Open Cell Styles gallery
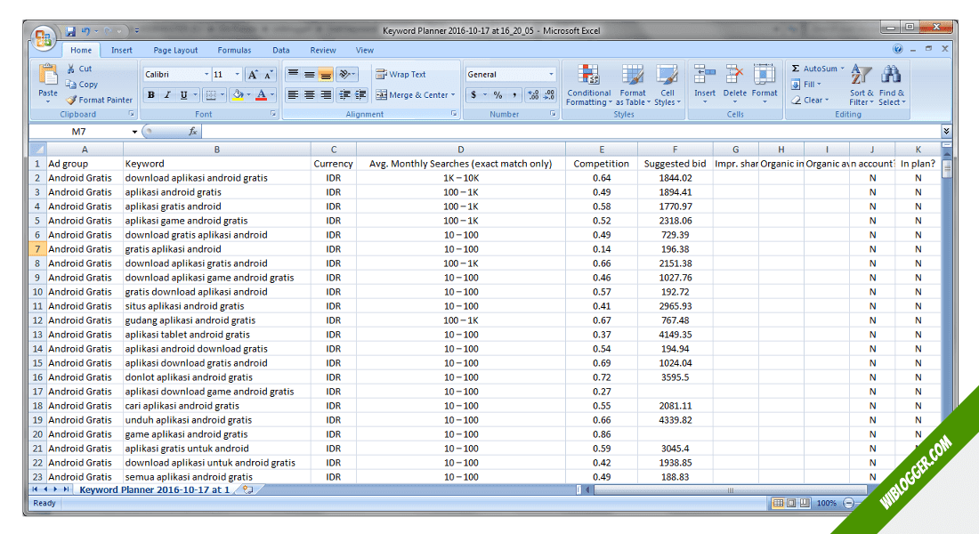 (x=667, y=85)
